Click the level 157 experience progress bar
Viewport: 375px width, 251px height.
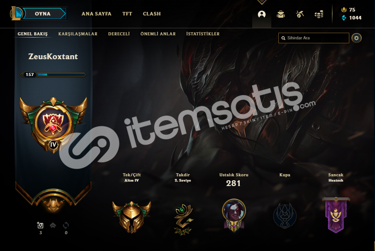[x=53, y=75]
